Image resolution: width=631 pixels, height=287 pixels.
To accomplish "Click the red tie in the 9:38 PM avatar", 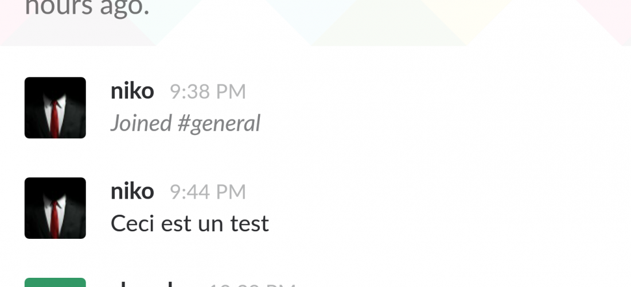I will [x=54, y=119].
